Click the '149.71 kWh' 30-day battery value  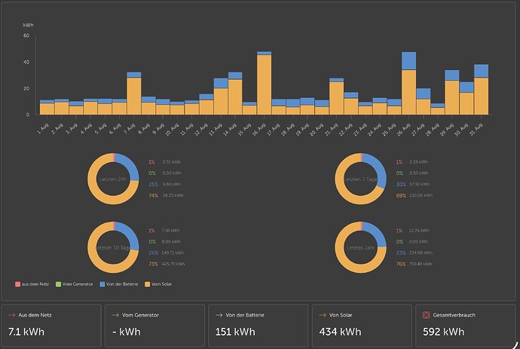[x=173, y=253]
